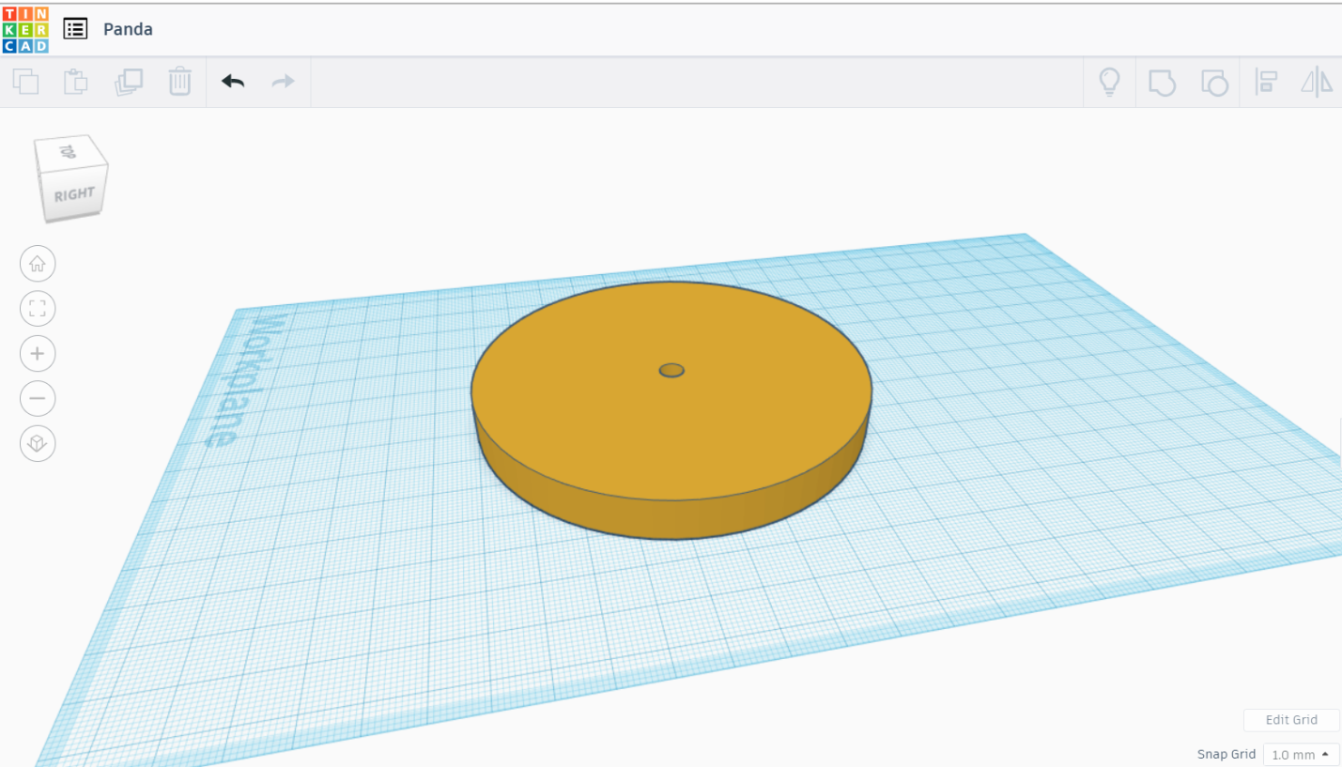Click the Group shapes icon
The width and height of the screenshot is (1342, 767).
click(x=1162, y=83)
